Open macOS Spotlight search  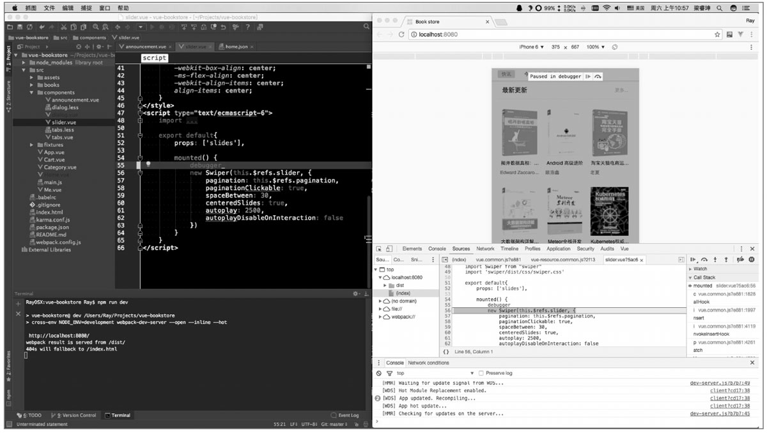(x=720, y=8)
